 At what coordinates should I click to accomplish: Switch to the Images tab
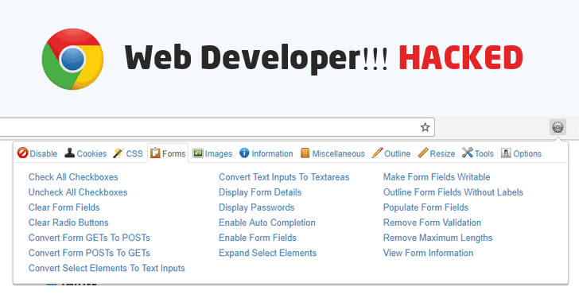tap(212, 153)
